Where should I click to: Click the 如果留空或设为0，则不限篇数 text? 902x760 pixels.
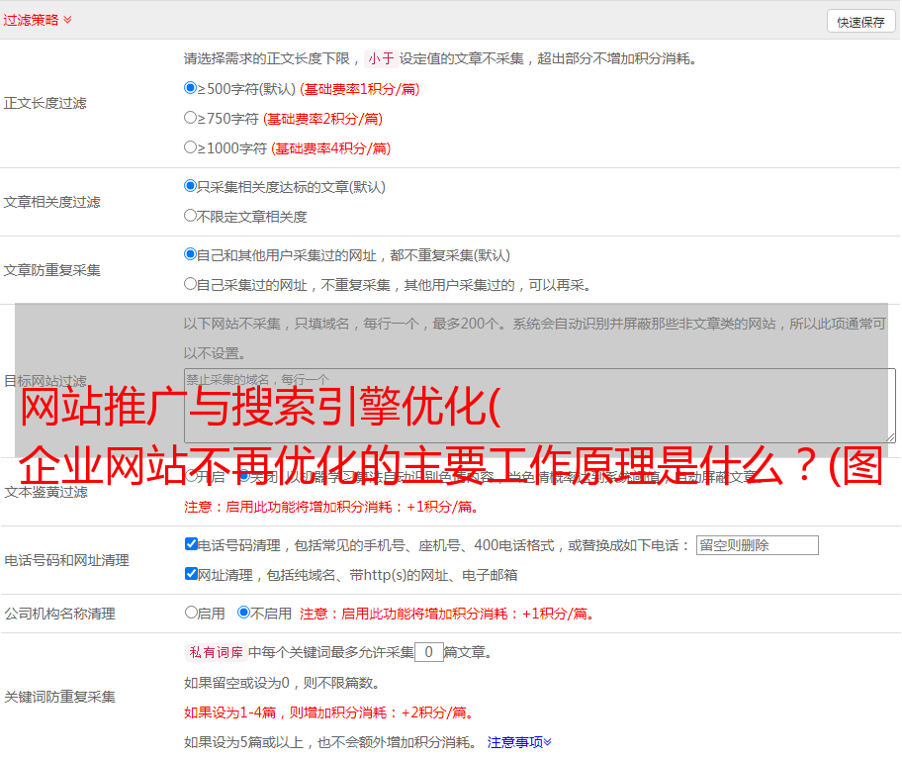(282, 683)
